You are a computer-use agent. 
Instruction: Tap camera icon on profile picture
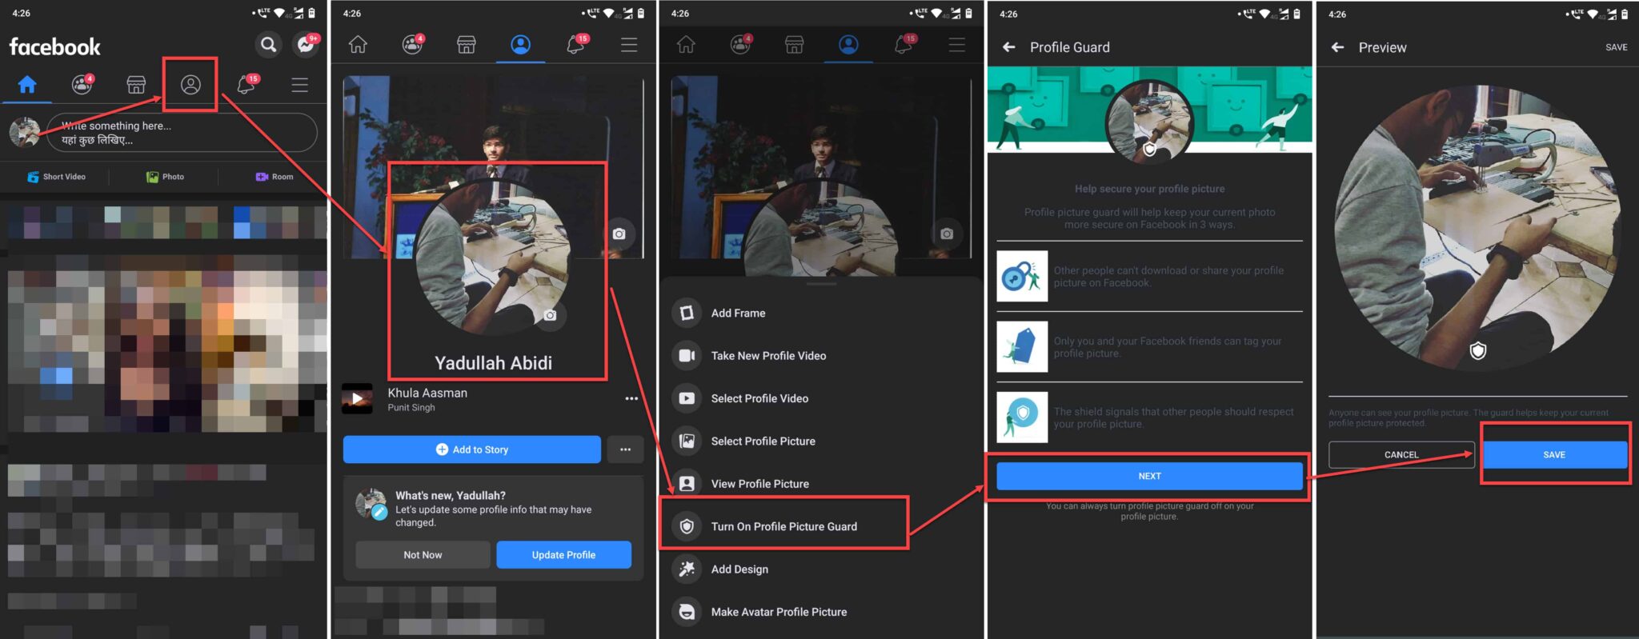click(550, 315)
